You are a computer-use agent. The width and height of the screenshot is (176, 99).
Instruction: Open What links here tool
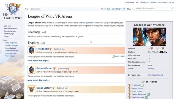(x=11, y=43)
